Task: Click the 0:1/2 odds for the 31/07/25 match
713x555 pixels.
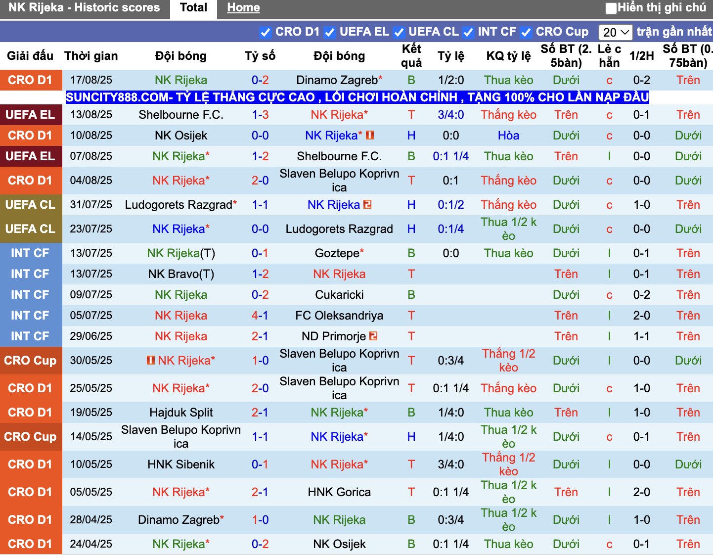Action: point(451,205)
